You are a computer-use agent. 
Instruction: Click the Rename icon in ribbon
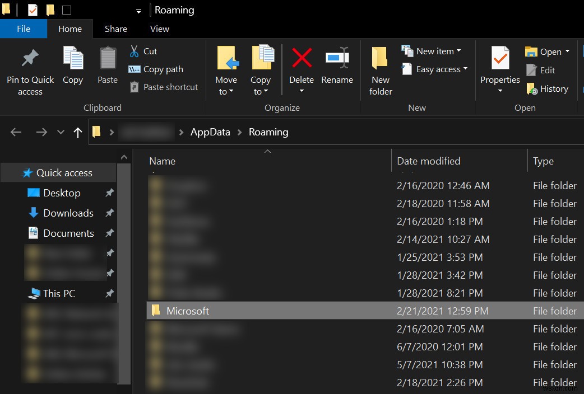coord(337,58)
